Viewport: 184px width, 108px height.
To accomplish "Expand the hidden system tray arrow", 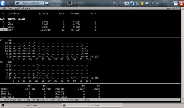I will pyautogui.click(x=158, y=3).
